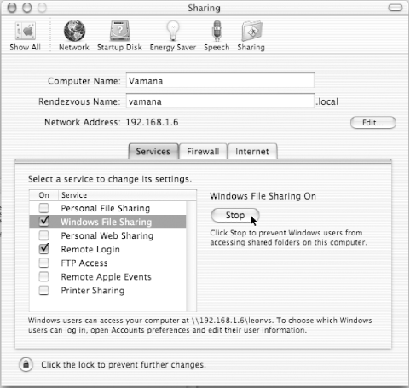The image size is (410, 388).
Task: Open the Sharing folder icon in the toolbar
Action: coord(251,31)
